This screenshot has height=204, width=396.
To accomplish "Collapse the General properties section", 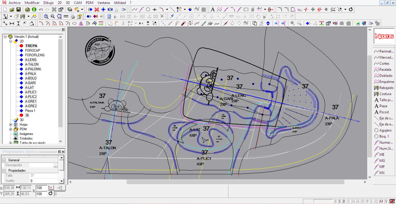I will (4, 160).
